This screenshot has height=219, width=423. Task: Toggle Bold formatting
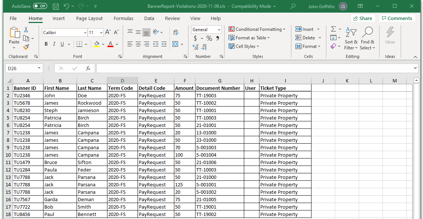click(46, 44)
